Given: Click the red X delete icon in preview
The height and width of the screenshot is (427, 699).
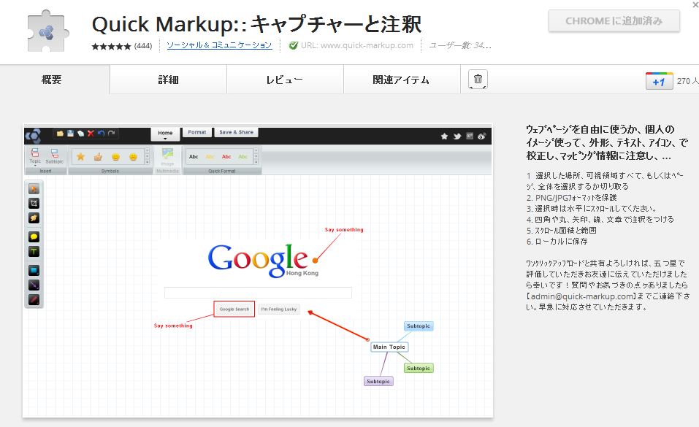Looking at the screenshot, I should (91, 134).
